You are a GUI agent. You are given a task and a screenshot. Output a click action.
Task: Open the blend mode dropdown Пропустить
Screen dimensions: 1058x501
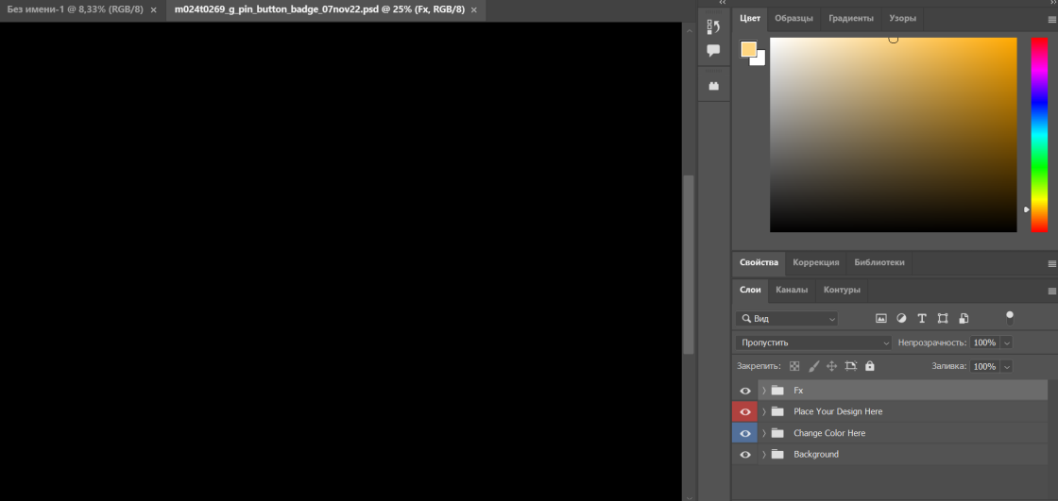[x=813, y=342]
